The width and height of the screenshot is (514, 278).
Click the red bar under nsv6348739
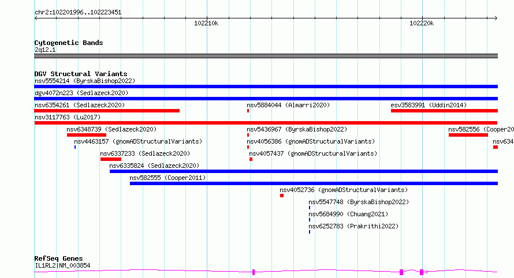pos(87,135)
